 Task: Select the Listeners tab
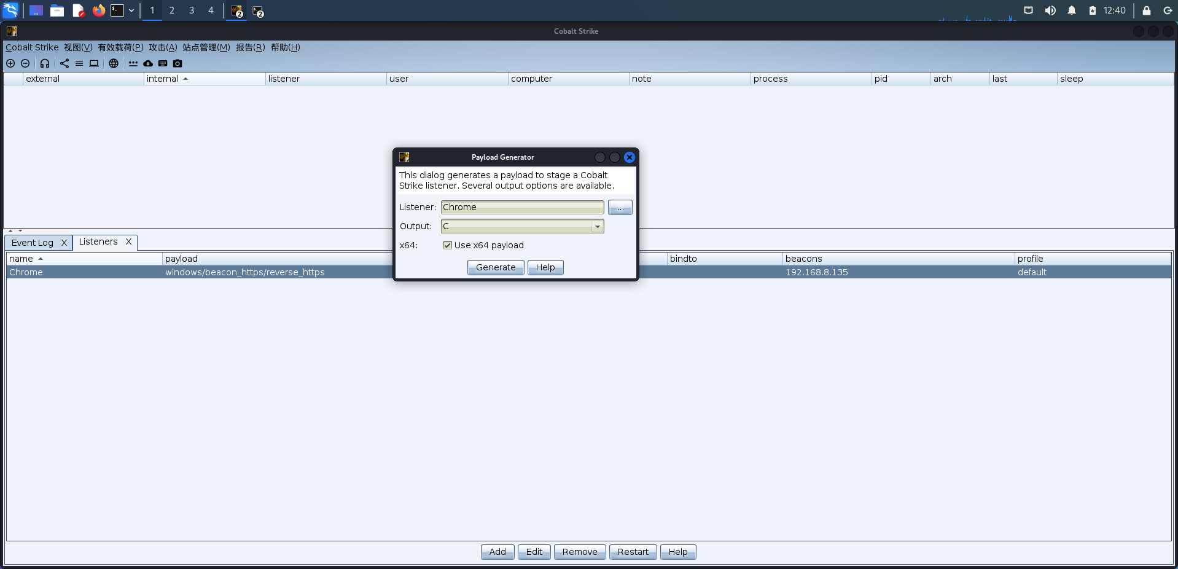(98, 241)
